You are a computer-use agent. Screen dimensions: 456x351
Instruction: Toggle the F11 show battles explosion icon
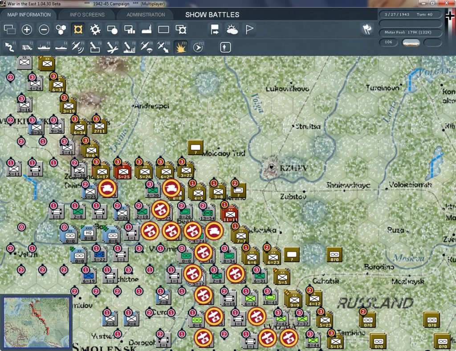pos(181,47)
